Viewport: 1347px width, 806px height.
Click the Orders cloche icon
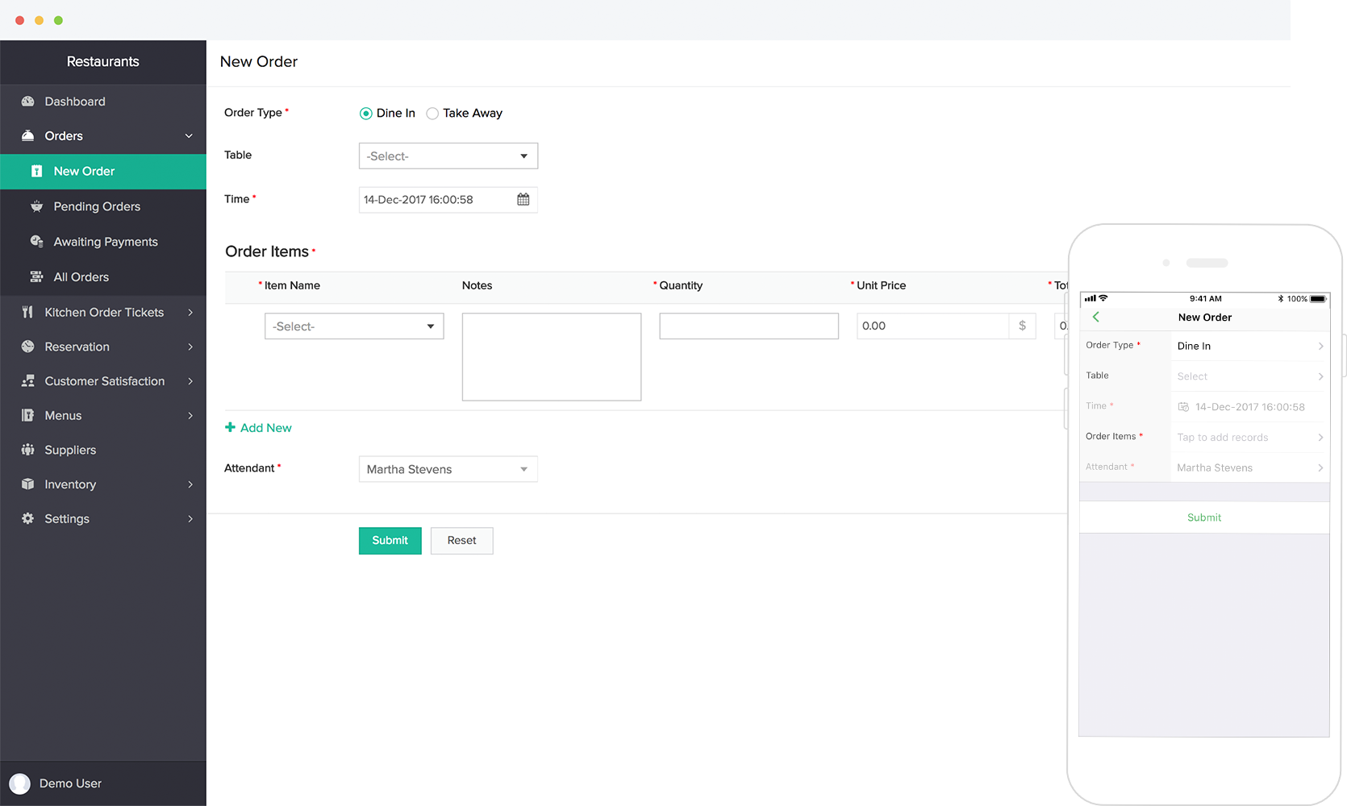pyautogui.click(x=27, y=135)
